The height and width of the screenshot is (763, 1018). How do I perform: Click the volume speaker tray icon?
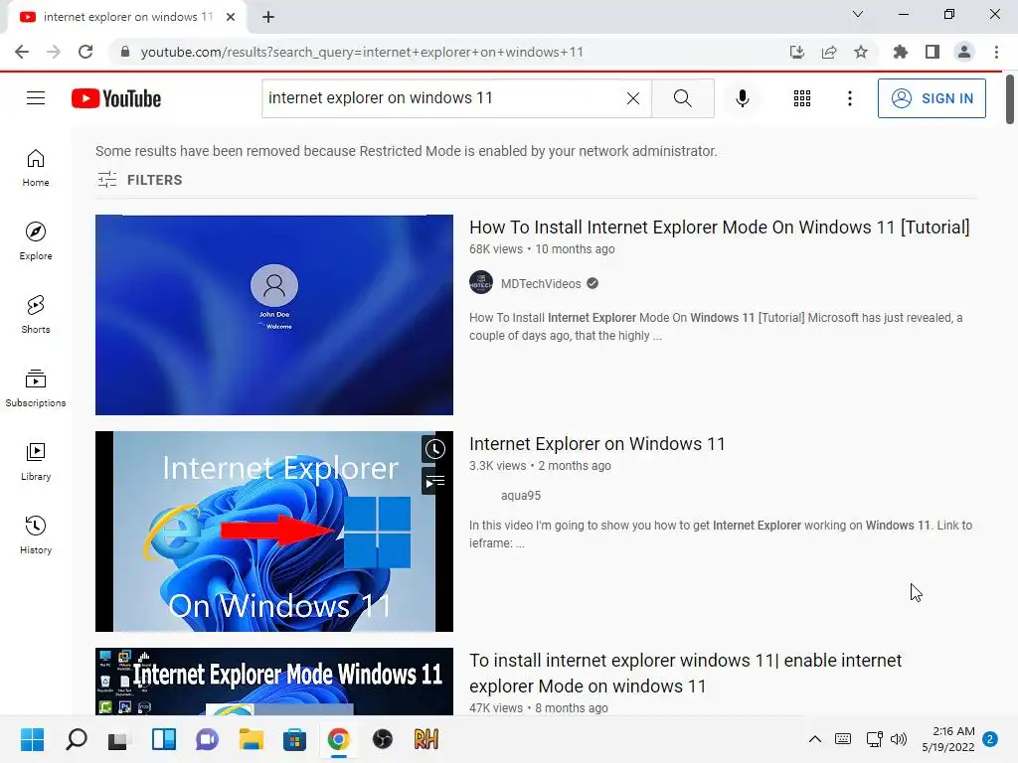point(899,739)
